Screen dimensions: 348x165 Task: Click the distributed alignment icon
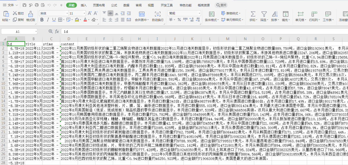129,20
